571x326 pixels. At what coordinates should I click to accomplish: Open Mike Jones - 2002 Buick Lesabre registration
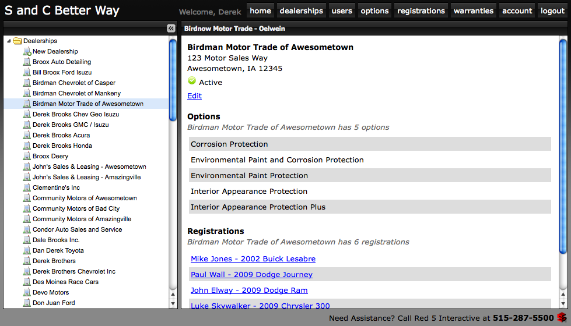click(x=253, y=259)
